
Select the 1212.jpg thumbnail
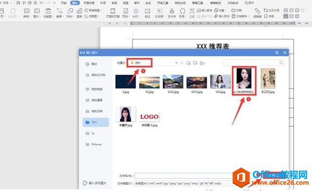pyautogui.click(x=173, y=84)
